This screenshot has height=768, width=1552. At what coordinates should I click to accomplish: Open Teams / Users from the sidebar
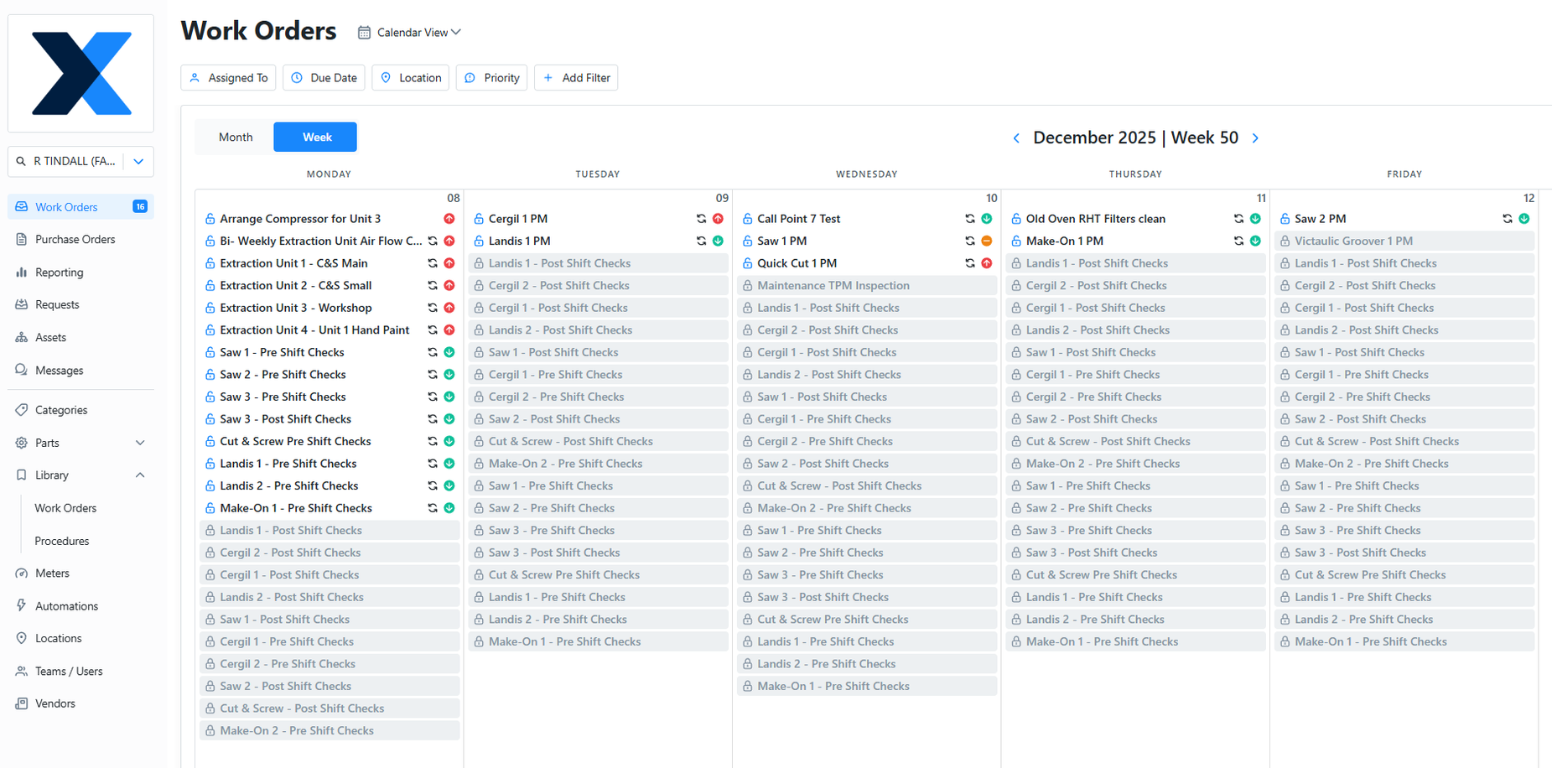pos(68,671)
